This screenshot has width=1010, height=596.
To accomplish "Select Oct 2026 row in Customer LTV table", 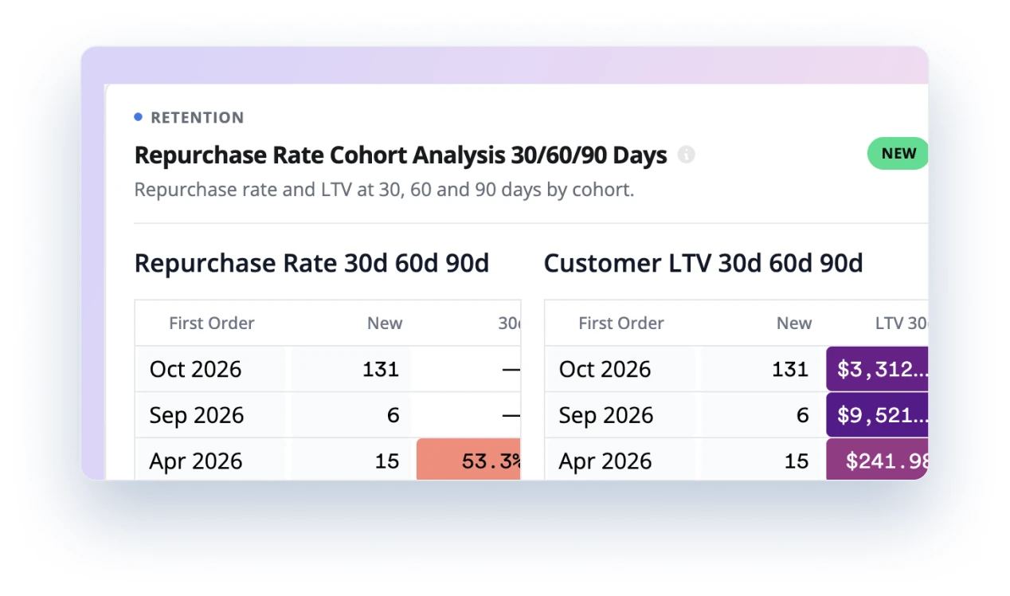I will 736,369.
